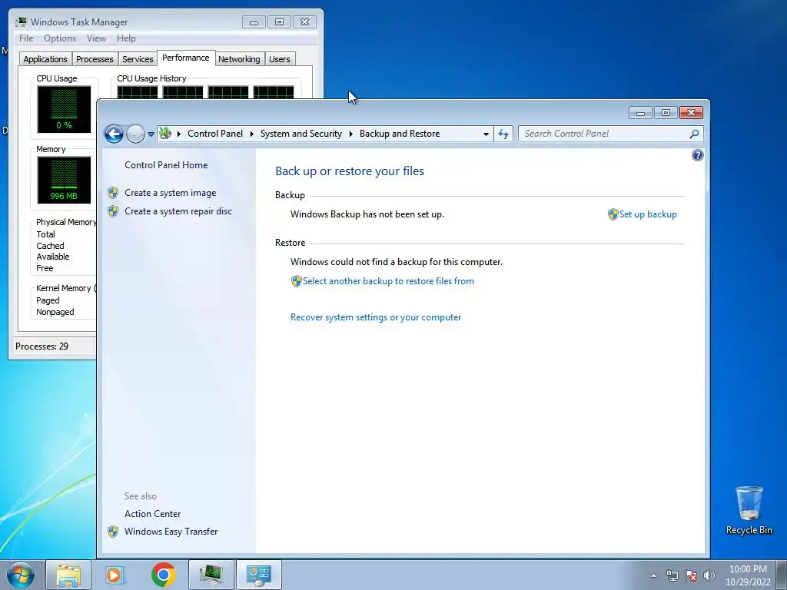Select the Performance tab in Task Manager

click(x=186, y=58)
